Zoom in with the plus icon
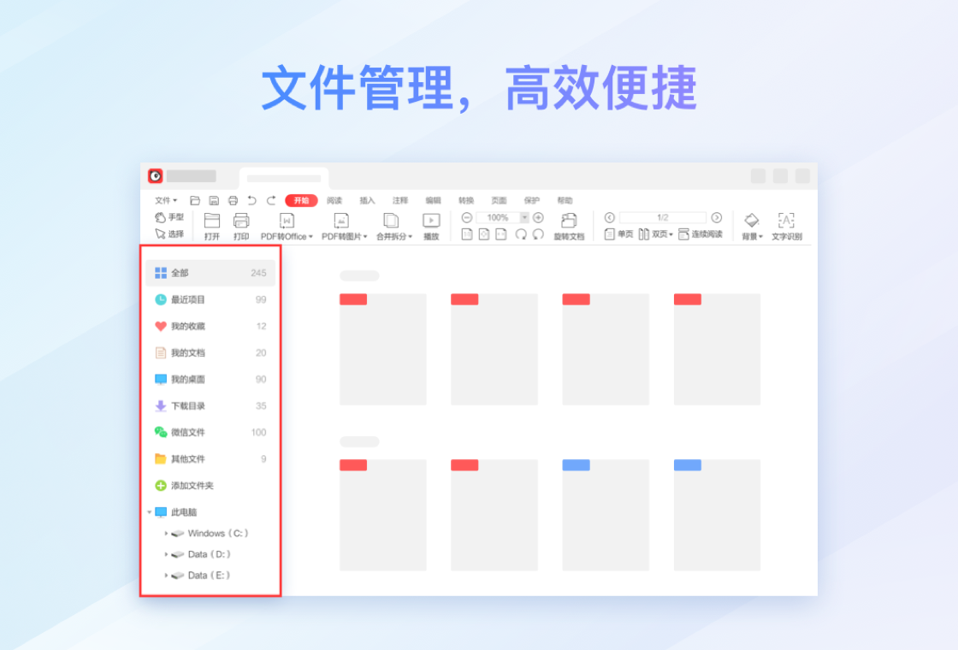This screenshot has width=958, height=650. (538, 217)
